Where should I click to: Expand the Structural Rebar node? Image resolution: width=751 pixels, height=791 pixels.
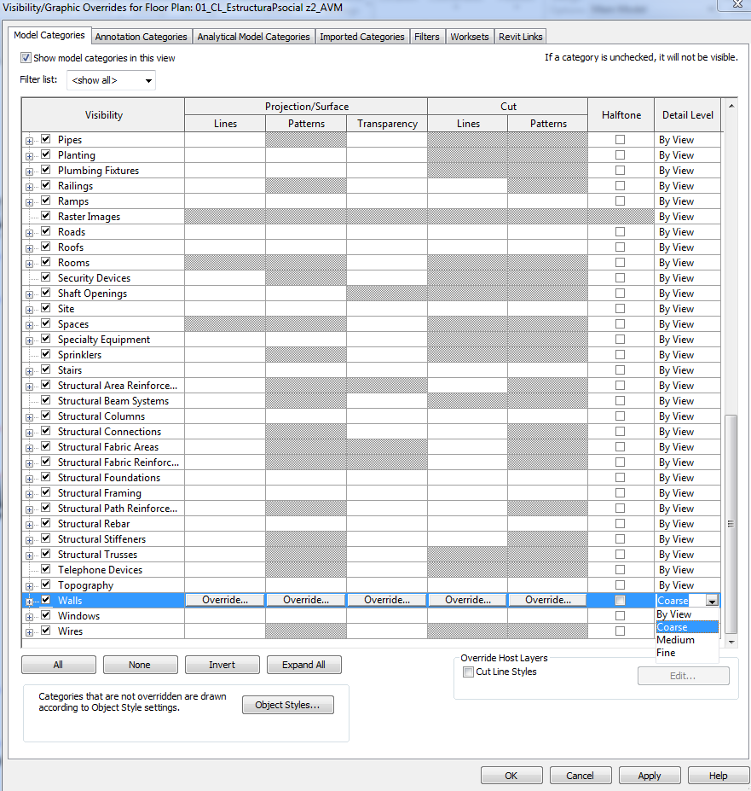[x=29, y=525]
